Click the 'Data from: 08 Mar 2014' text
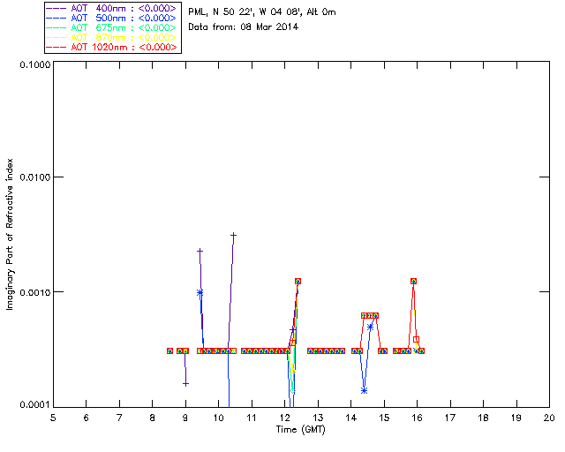 (244, 26)
